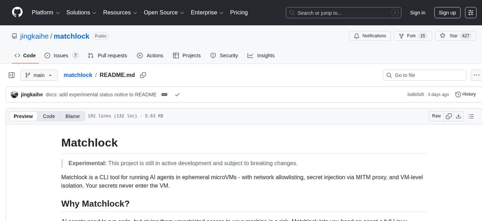Click the Go to file search field
482x221 pixels.
click(425, 75)
